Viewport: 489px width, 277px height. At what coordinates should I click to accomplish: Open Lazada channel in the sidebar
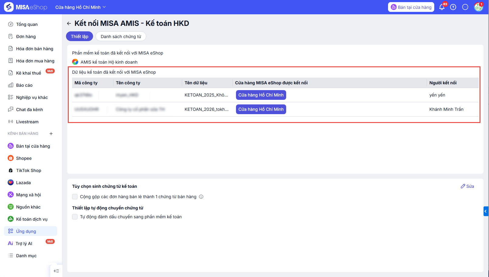point(30,183)
